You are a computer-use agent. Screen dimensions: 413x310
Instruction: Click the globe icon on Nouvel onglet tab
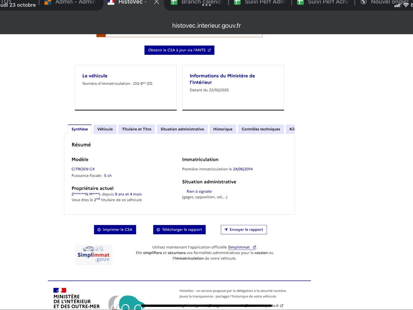[363, 2]
